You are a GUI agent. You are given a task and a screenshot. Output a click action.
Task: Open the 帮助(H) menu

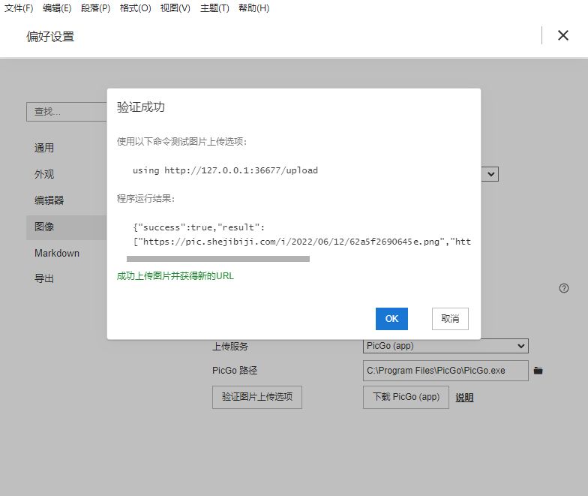253,8
